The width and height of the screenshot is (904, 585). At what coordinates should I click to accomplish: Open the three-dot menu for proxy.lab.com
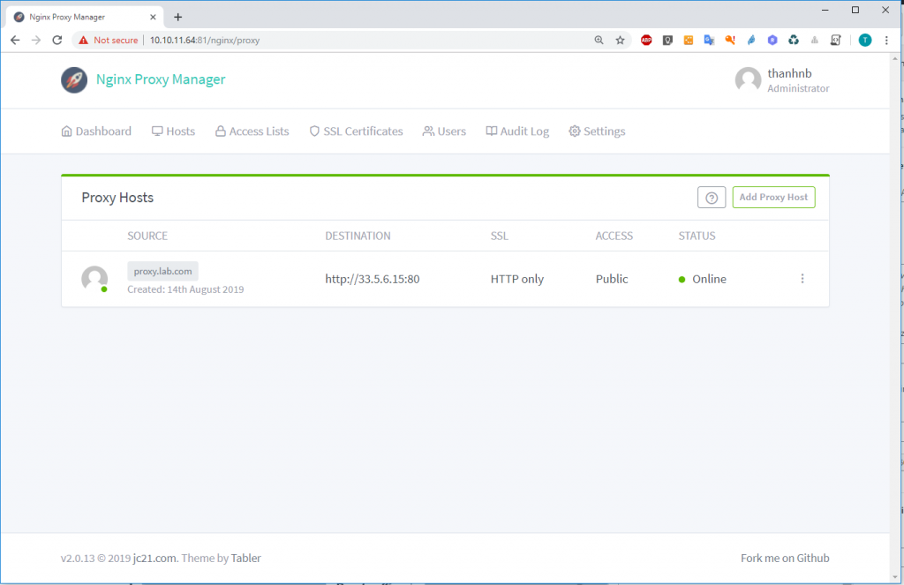coord(802,279)
